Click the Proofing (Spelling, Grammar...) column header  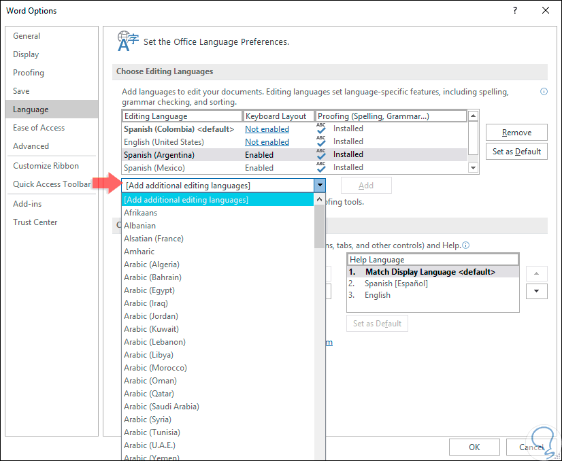pos(391,116)
